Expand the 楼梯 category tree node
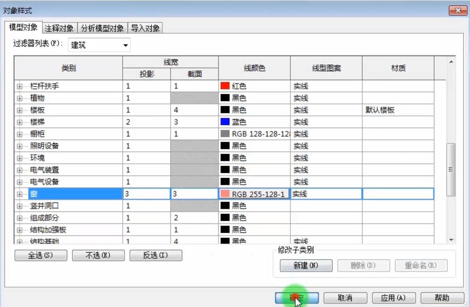Screen dimensions: 470x307 tap(20, 122)
